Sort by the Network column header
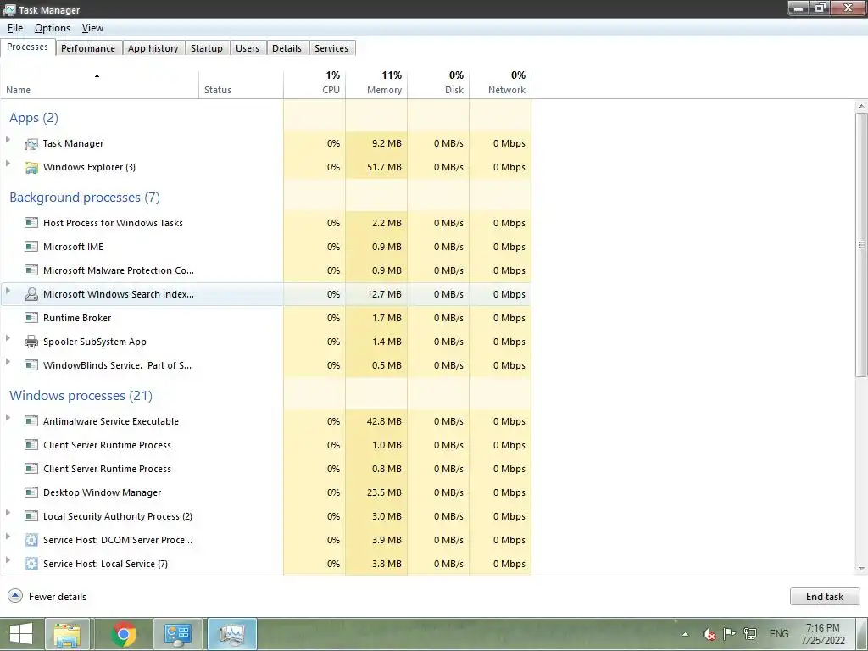Viewport: 868px width, 651px height. pos(500,85)
